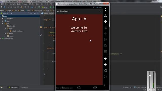
Task: Select the app module root in tree
Action: tap(5, 16)
